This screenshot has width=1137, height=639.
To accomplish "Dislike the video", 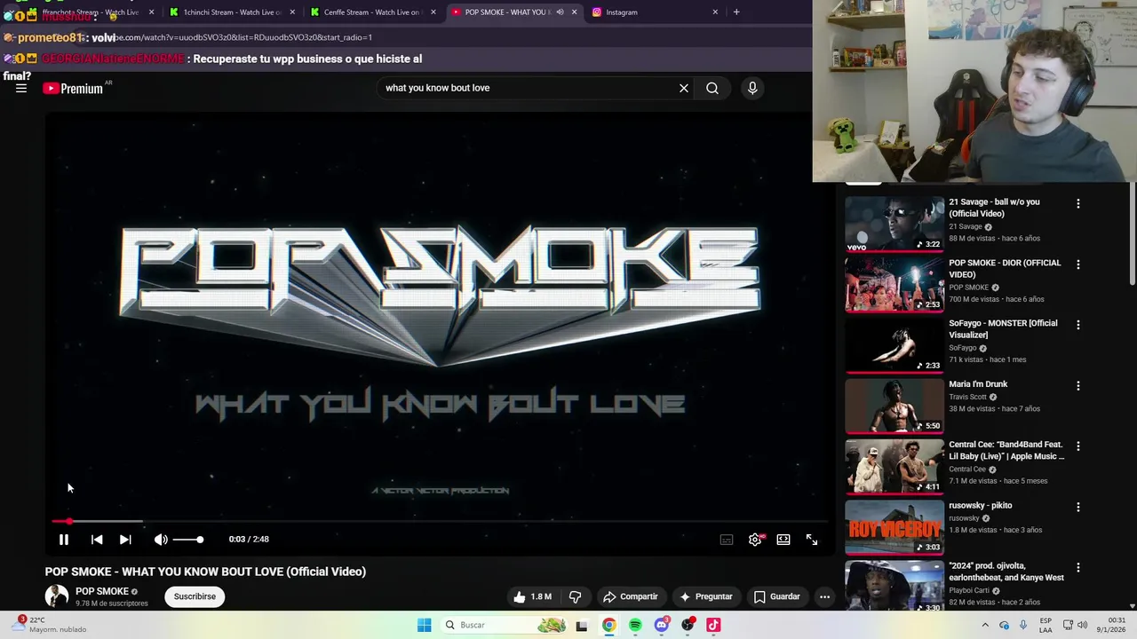I will point(576,596).
